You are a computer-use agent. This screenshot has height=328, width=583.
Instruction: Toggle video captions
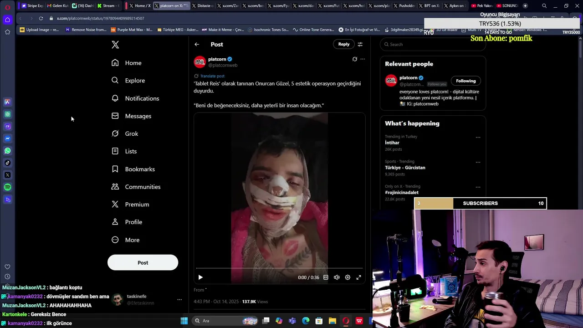pos(326,277)
